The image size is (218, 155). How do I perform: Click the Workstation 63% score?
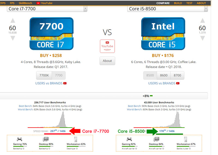point(76,144)
